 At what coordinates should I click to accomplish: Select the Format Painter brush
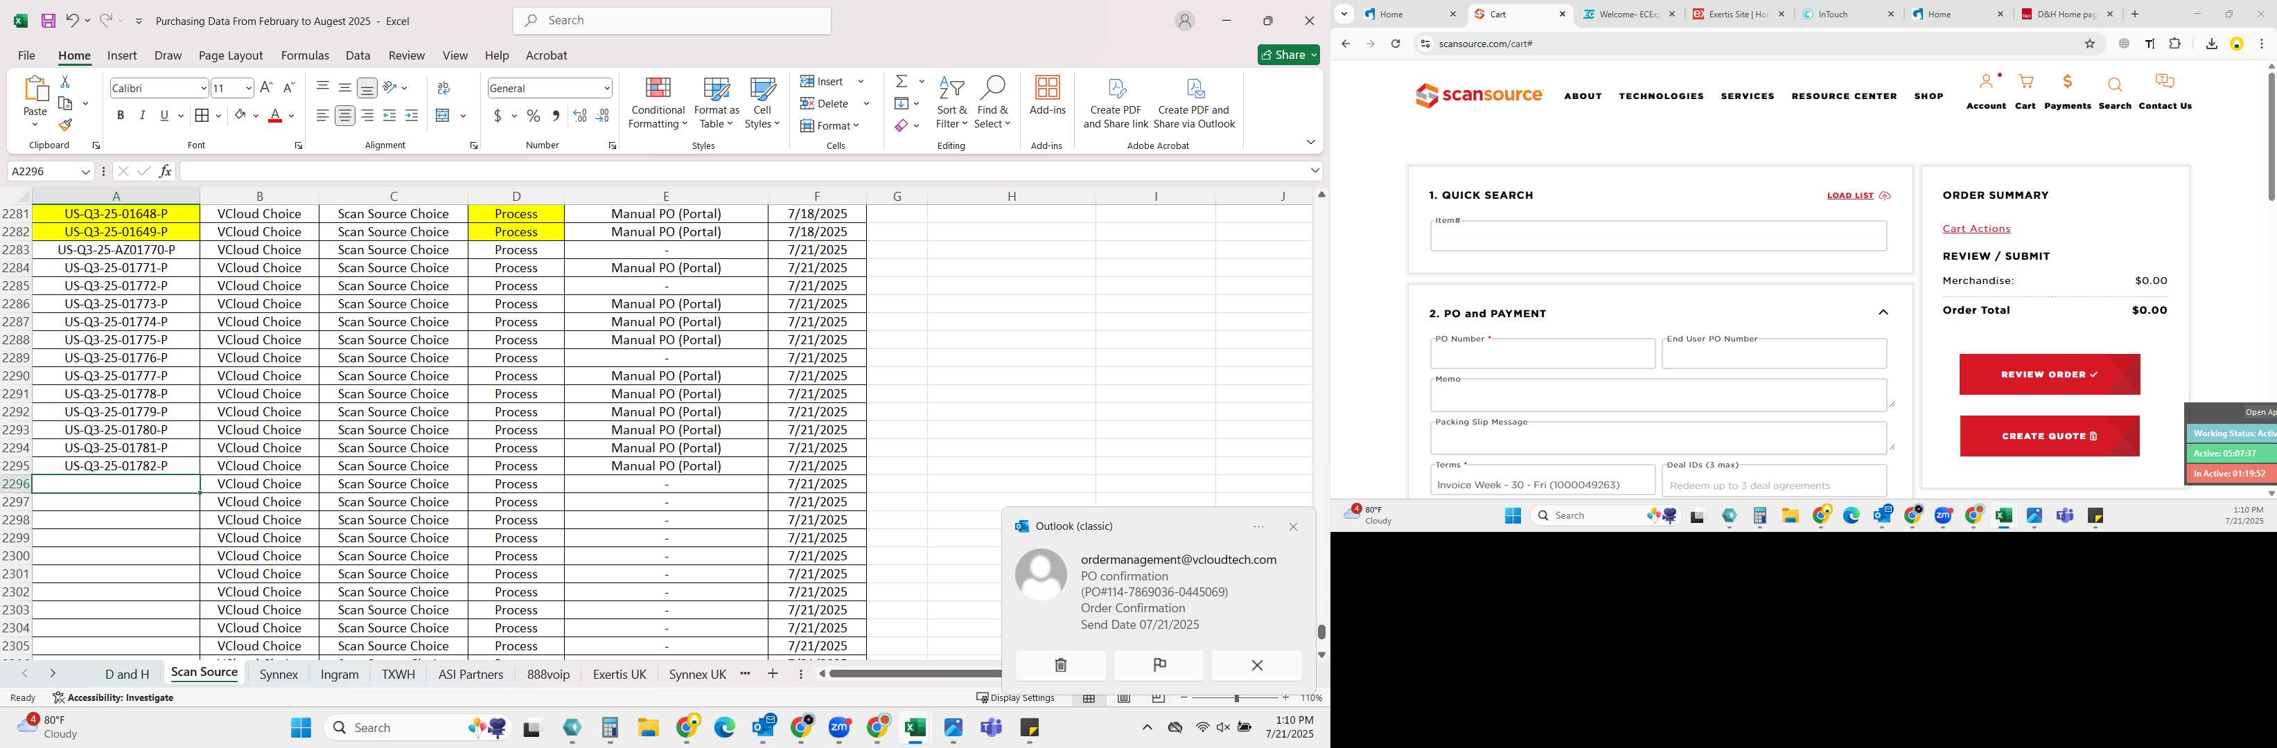[64, 125]
